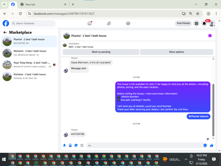Viewport: 221px width, 166px height.
Task: Click the Aa message input field
Action: coord(145,146)
